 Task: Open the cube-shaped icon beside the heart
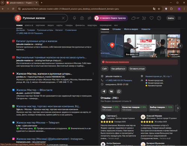tap(159, 18)
